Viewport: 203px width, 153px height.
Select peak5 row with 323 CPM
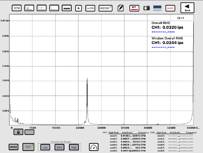click(128, 148)
